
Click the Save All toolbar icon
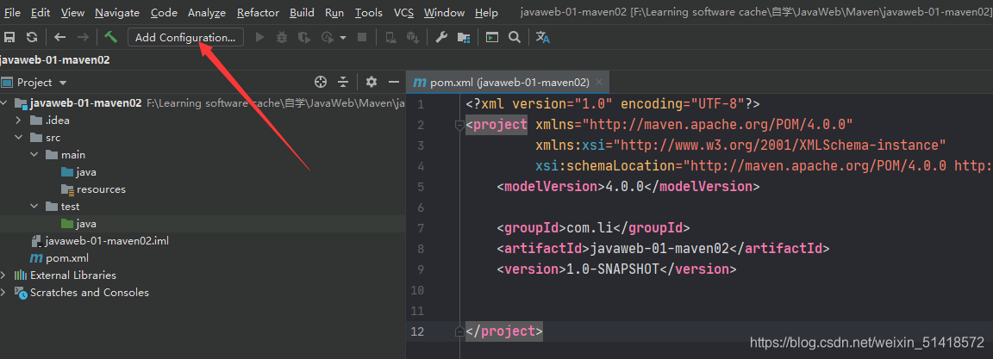[9, 37]
